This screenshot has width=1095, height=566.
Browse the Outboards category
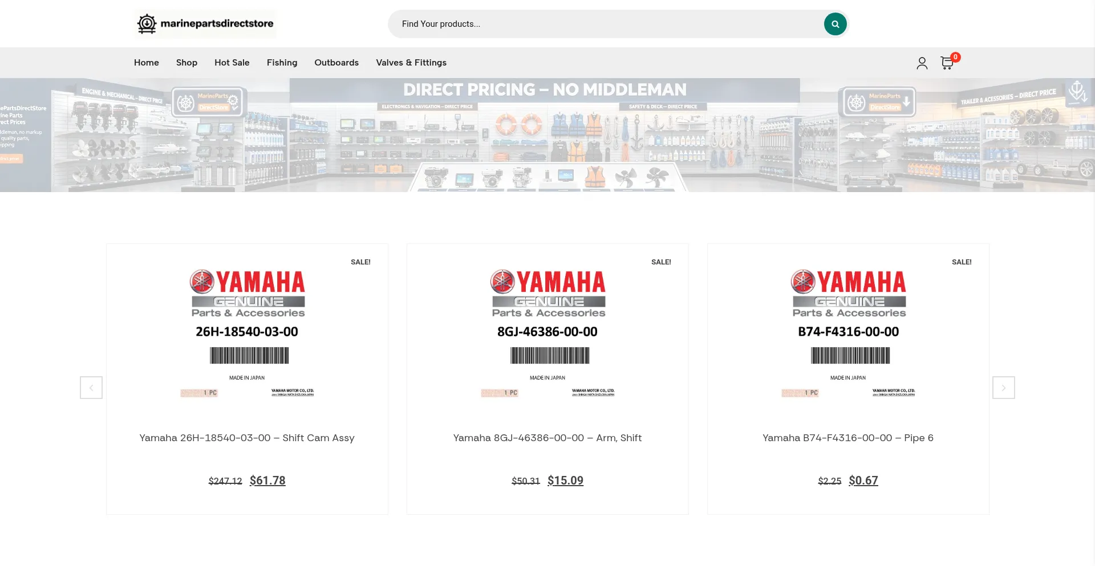[336, 63]
